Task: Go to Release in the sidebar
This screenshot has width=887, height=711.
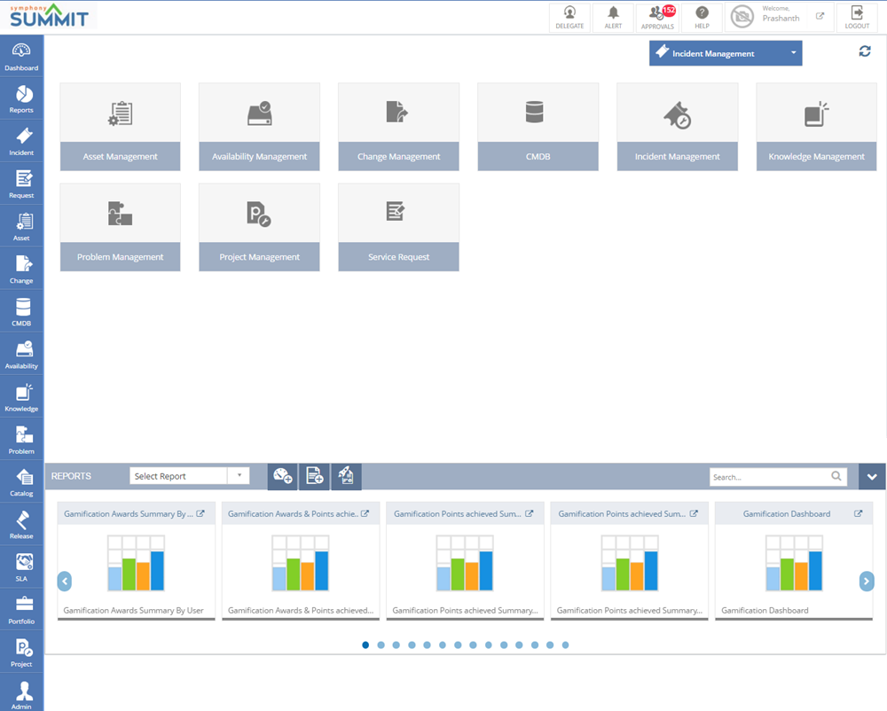Action: 21,525
